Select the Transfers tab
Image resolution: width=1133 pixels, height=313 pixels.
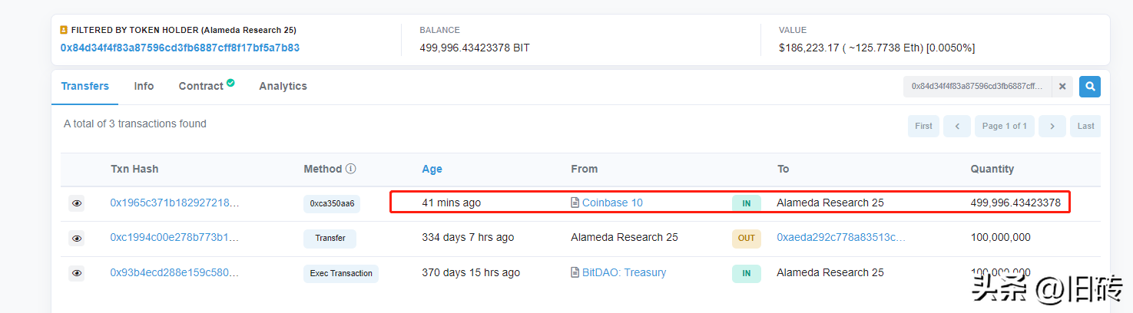(x=85, y=86)
